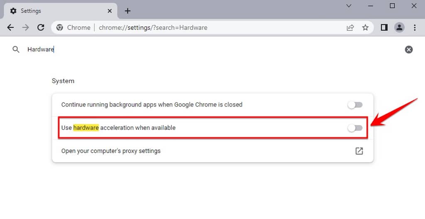Clear the Hardware search text
The image size is (425, 219).
click(x=409, y=49)
